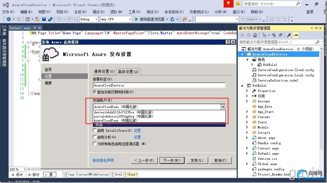The height and width of the screenshot is (183, 327).
Task: Click the Undo arrow icon
Action: click(x=59, y=19)
